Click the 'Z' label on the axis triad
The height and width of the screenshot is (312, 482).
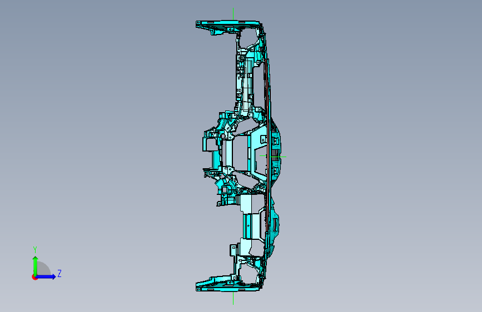pyautogui.click(x=59, y=273)
